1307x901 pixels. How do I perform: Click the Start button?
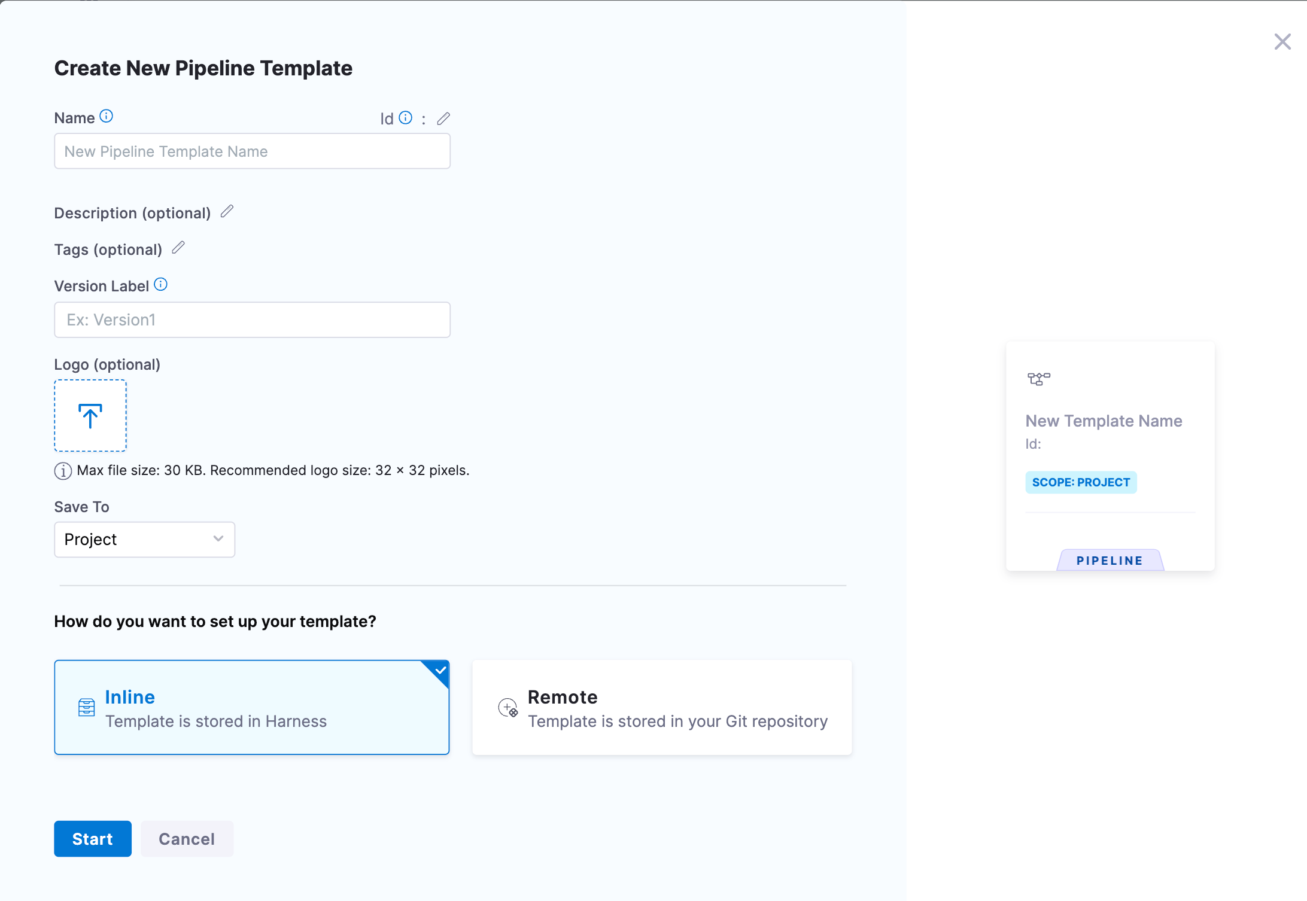[x=93, y=839]
